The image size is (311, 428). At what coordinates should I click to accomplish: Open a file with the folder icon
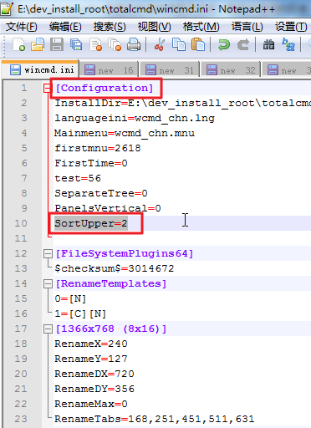(38, 44)
